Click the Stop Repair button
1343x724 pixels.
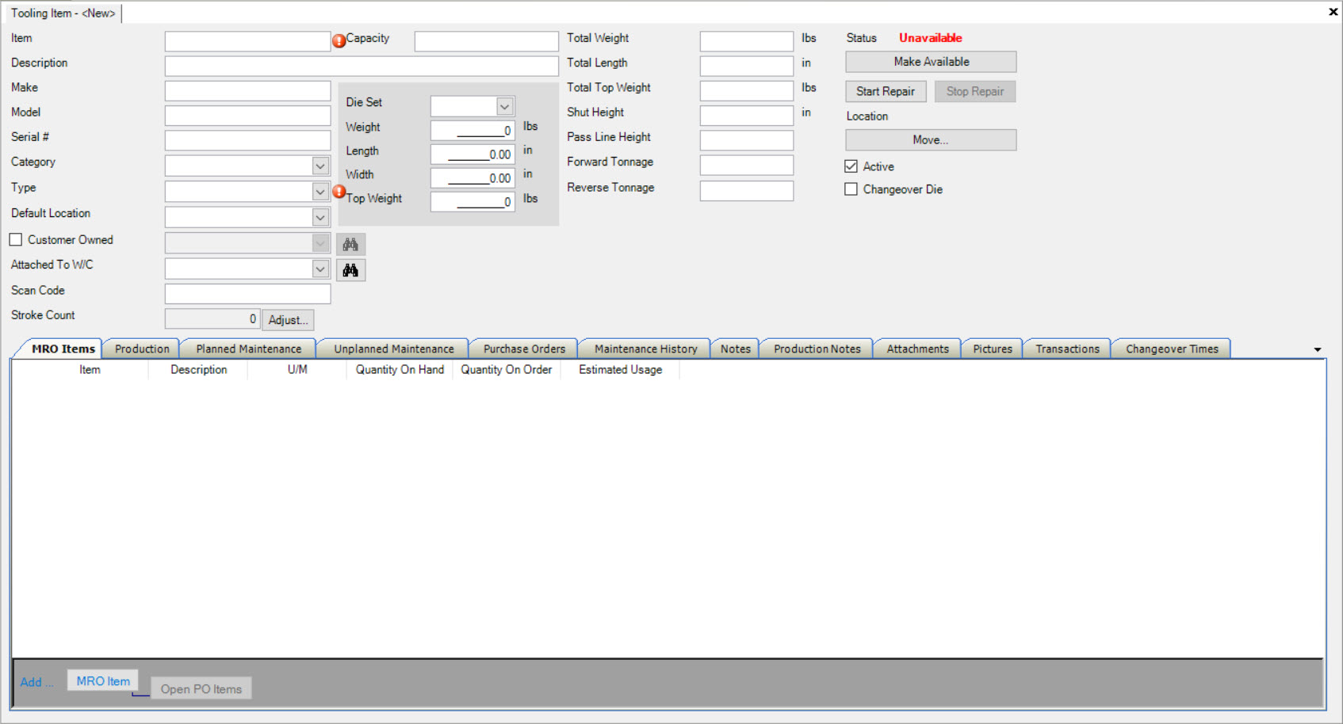click(975, 91)
